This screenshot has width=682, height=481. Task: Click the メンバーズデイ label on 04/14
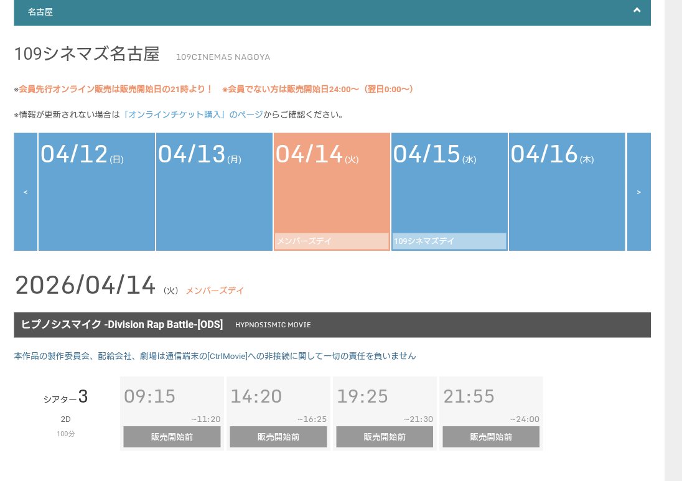(x=332, y=241)
